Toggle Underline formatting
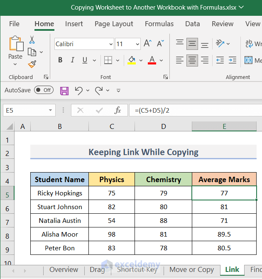The height and width of the screenshot is (279, 262). point(85,60)
